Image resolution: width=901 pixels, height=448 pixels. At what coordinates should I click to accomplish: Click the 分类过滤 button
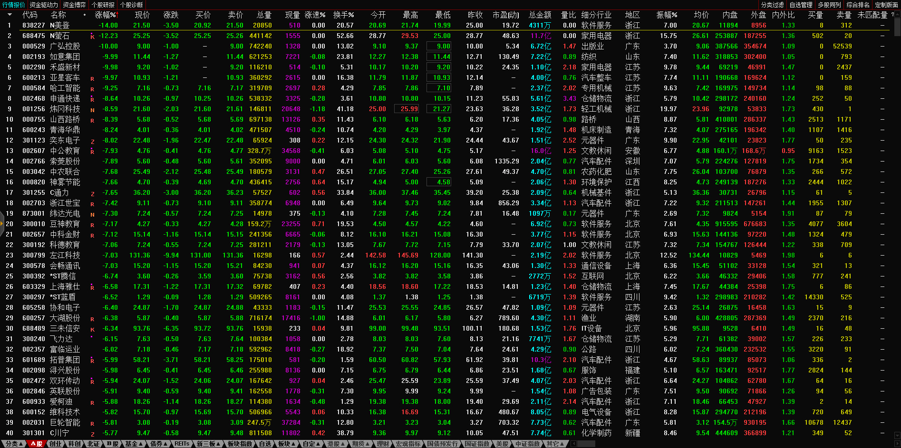point(772,5)
